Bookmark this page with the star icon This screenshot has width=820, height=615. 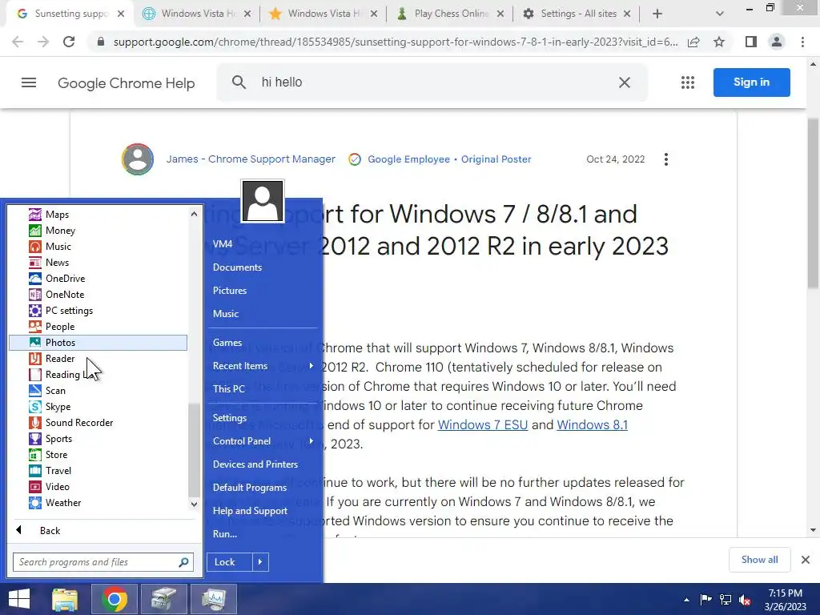click(719, 42)
